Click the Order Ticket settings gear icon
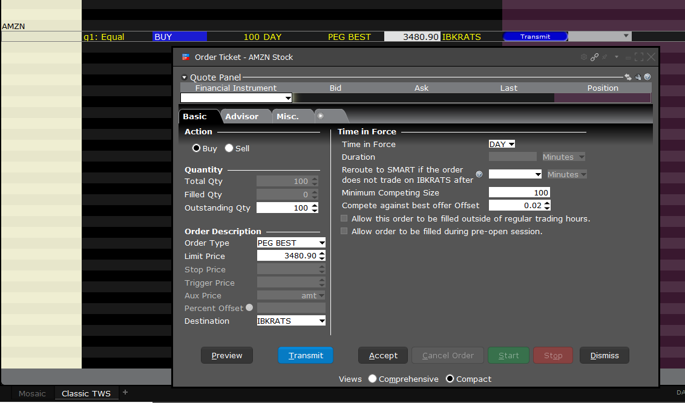This screenshot has width=685, height=403. point(584,57)
